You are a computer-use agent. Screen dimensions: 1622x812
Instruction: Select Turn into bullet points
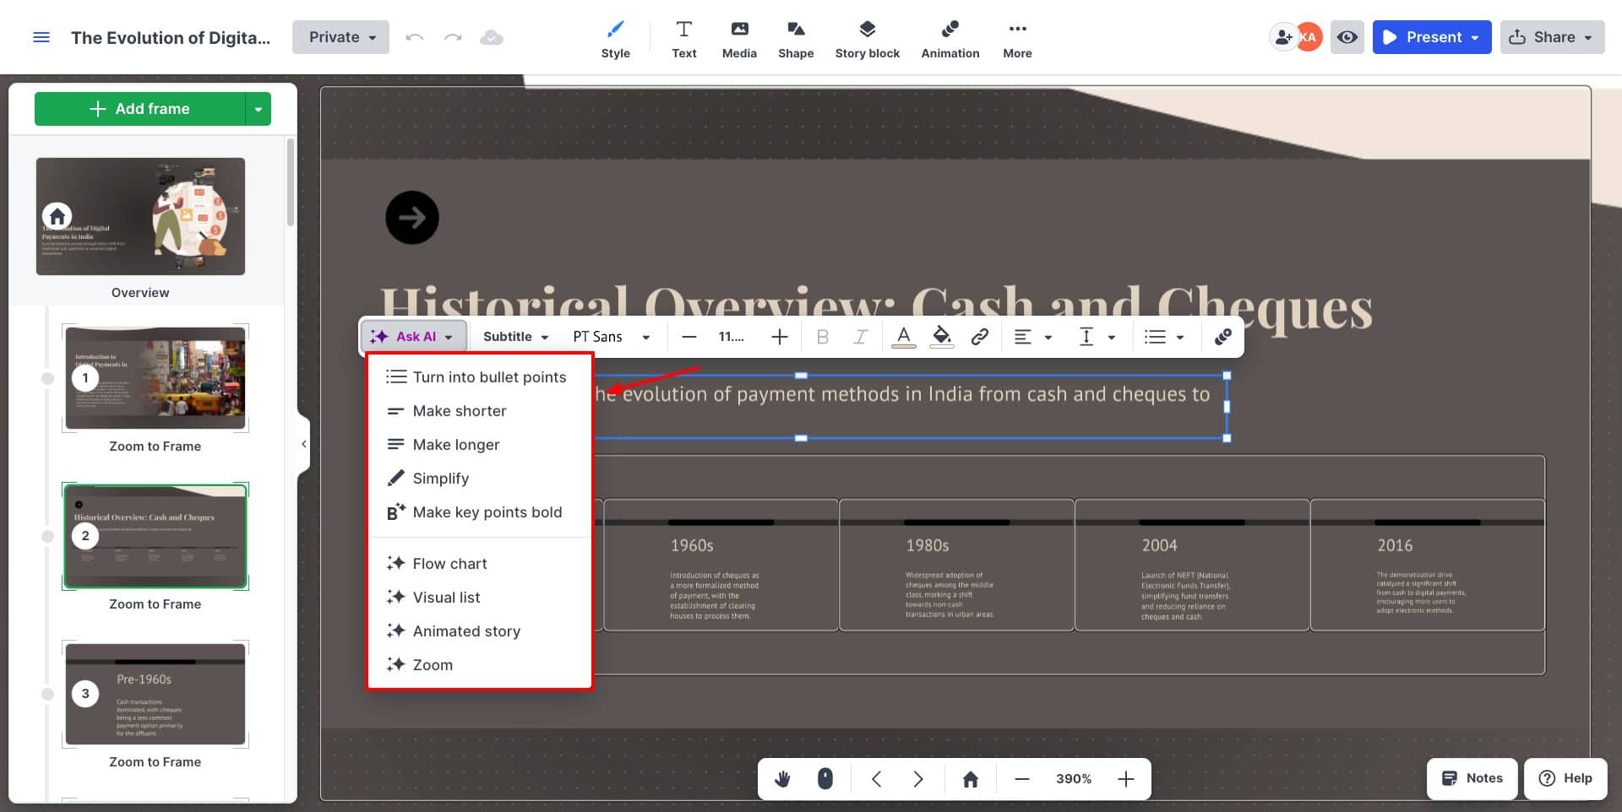click(x=488, y=377)
